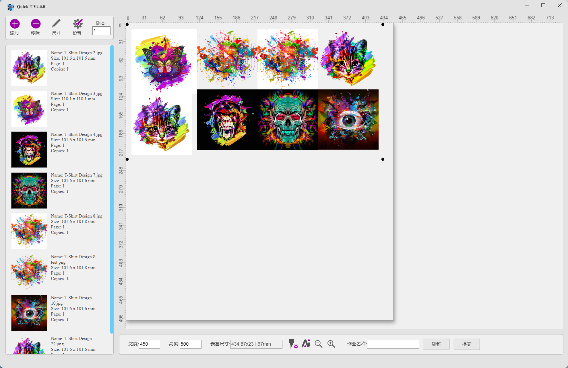Click the nesting settings icon with gear
The width and height of the screenshot is (568, 368).
(293, 344)
